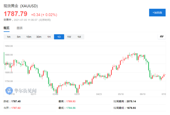Switch to the 1W weekly interval
Screen dimensions: 170x115
pyautogui.click(x=69, y=37)
